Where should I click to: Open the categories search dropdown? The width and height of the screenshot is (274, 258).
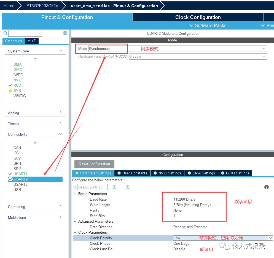click(38, 33)
